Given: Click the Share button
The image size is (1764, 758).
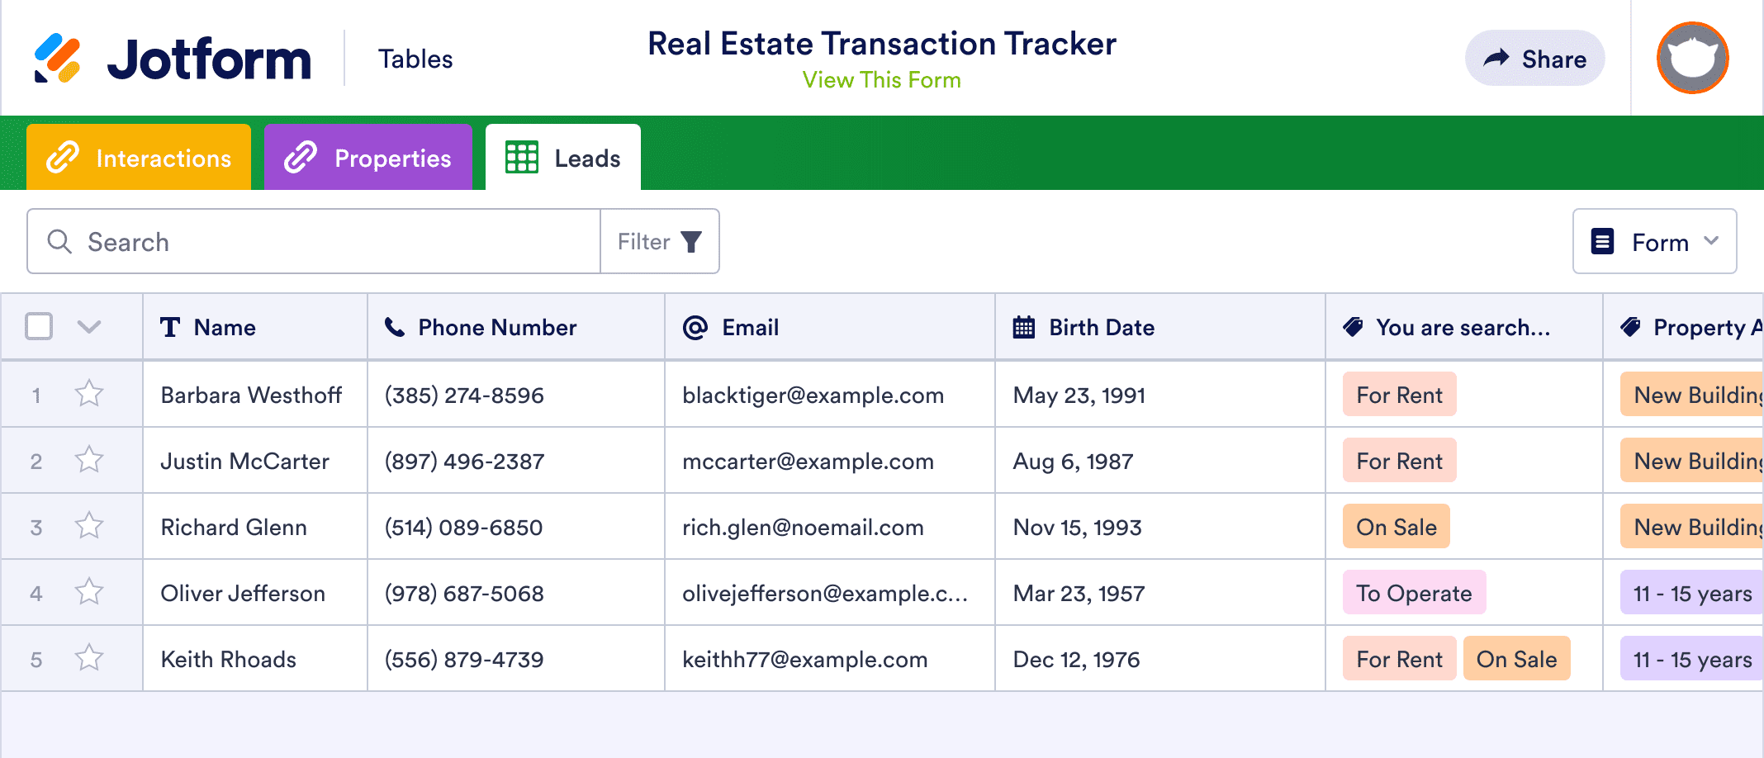Looking at the screenshot, I should [1534, 58].
